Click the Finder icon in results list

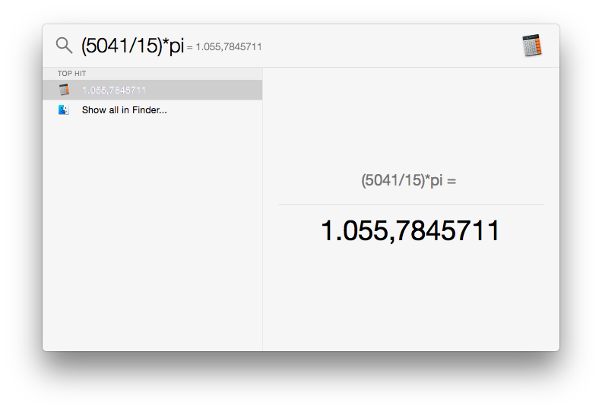coord(64,109)
